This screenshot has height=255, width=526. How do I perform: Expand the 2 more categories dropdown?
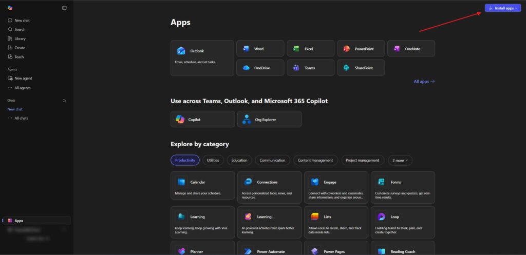click(x=400, y=160)
